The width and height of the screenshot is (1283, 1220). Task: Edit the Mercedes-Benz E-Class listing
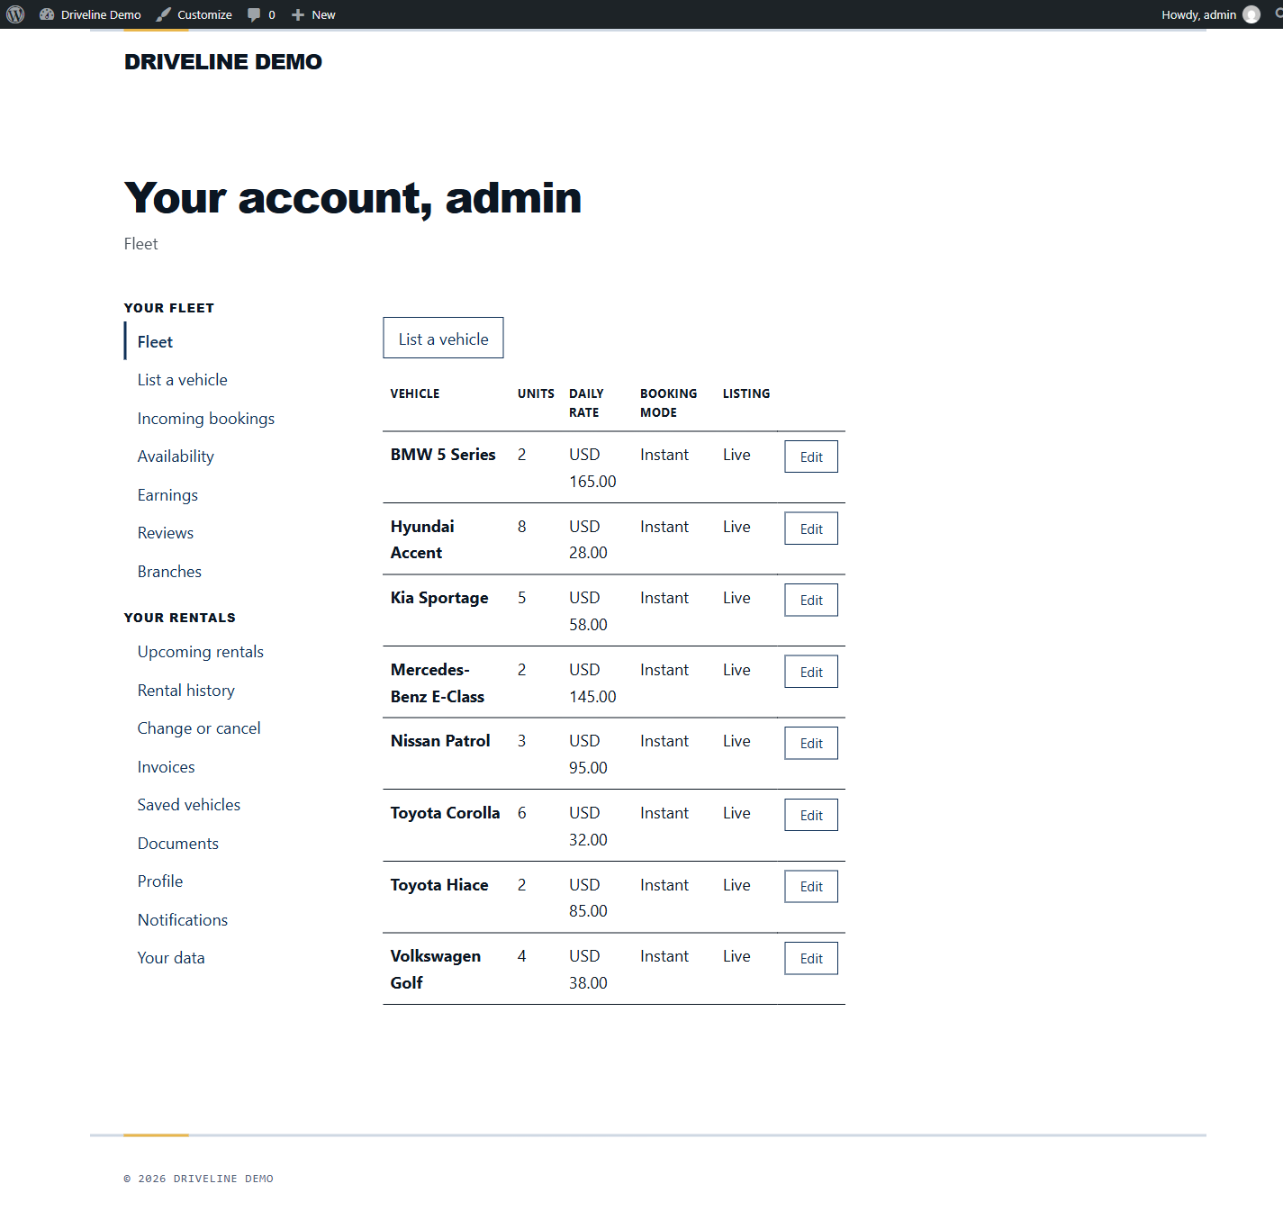(811, 672)
